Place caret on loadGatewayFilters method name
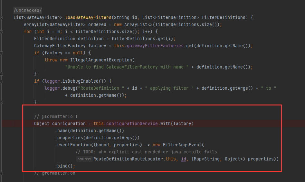 pos(88,17)
